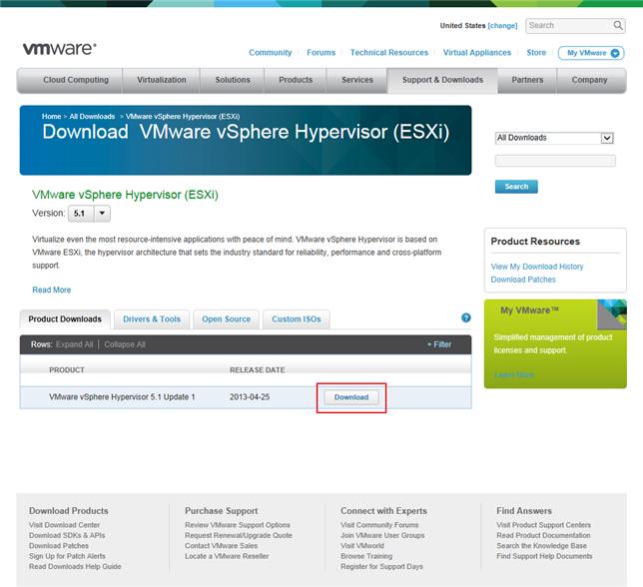Click Learn More in My VMware banner
This screenshot has width=643, height=587.
point(514,375)
